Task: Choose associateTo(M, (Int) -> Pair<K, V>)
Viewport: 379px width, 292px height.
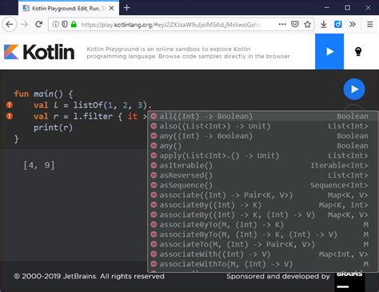Action: (x=262, y=244)
